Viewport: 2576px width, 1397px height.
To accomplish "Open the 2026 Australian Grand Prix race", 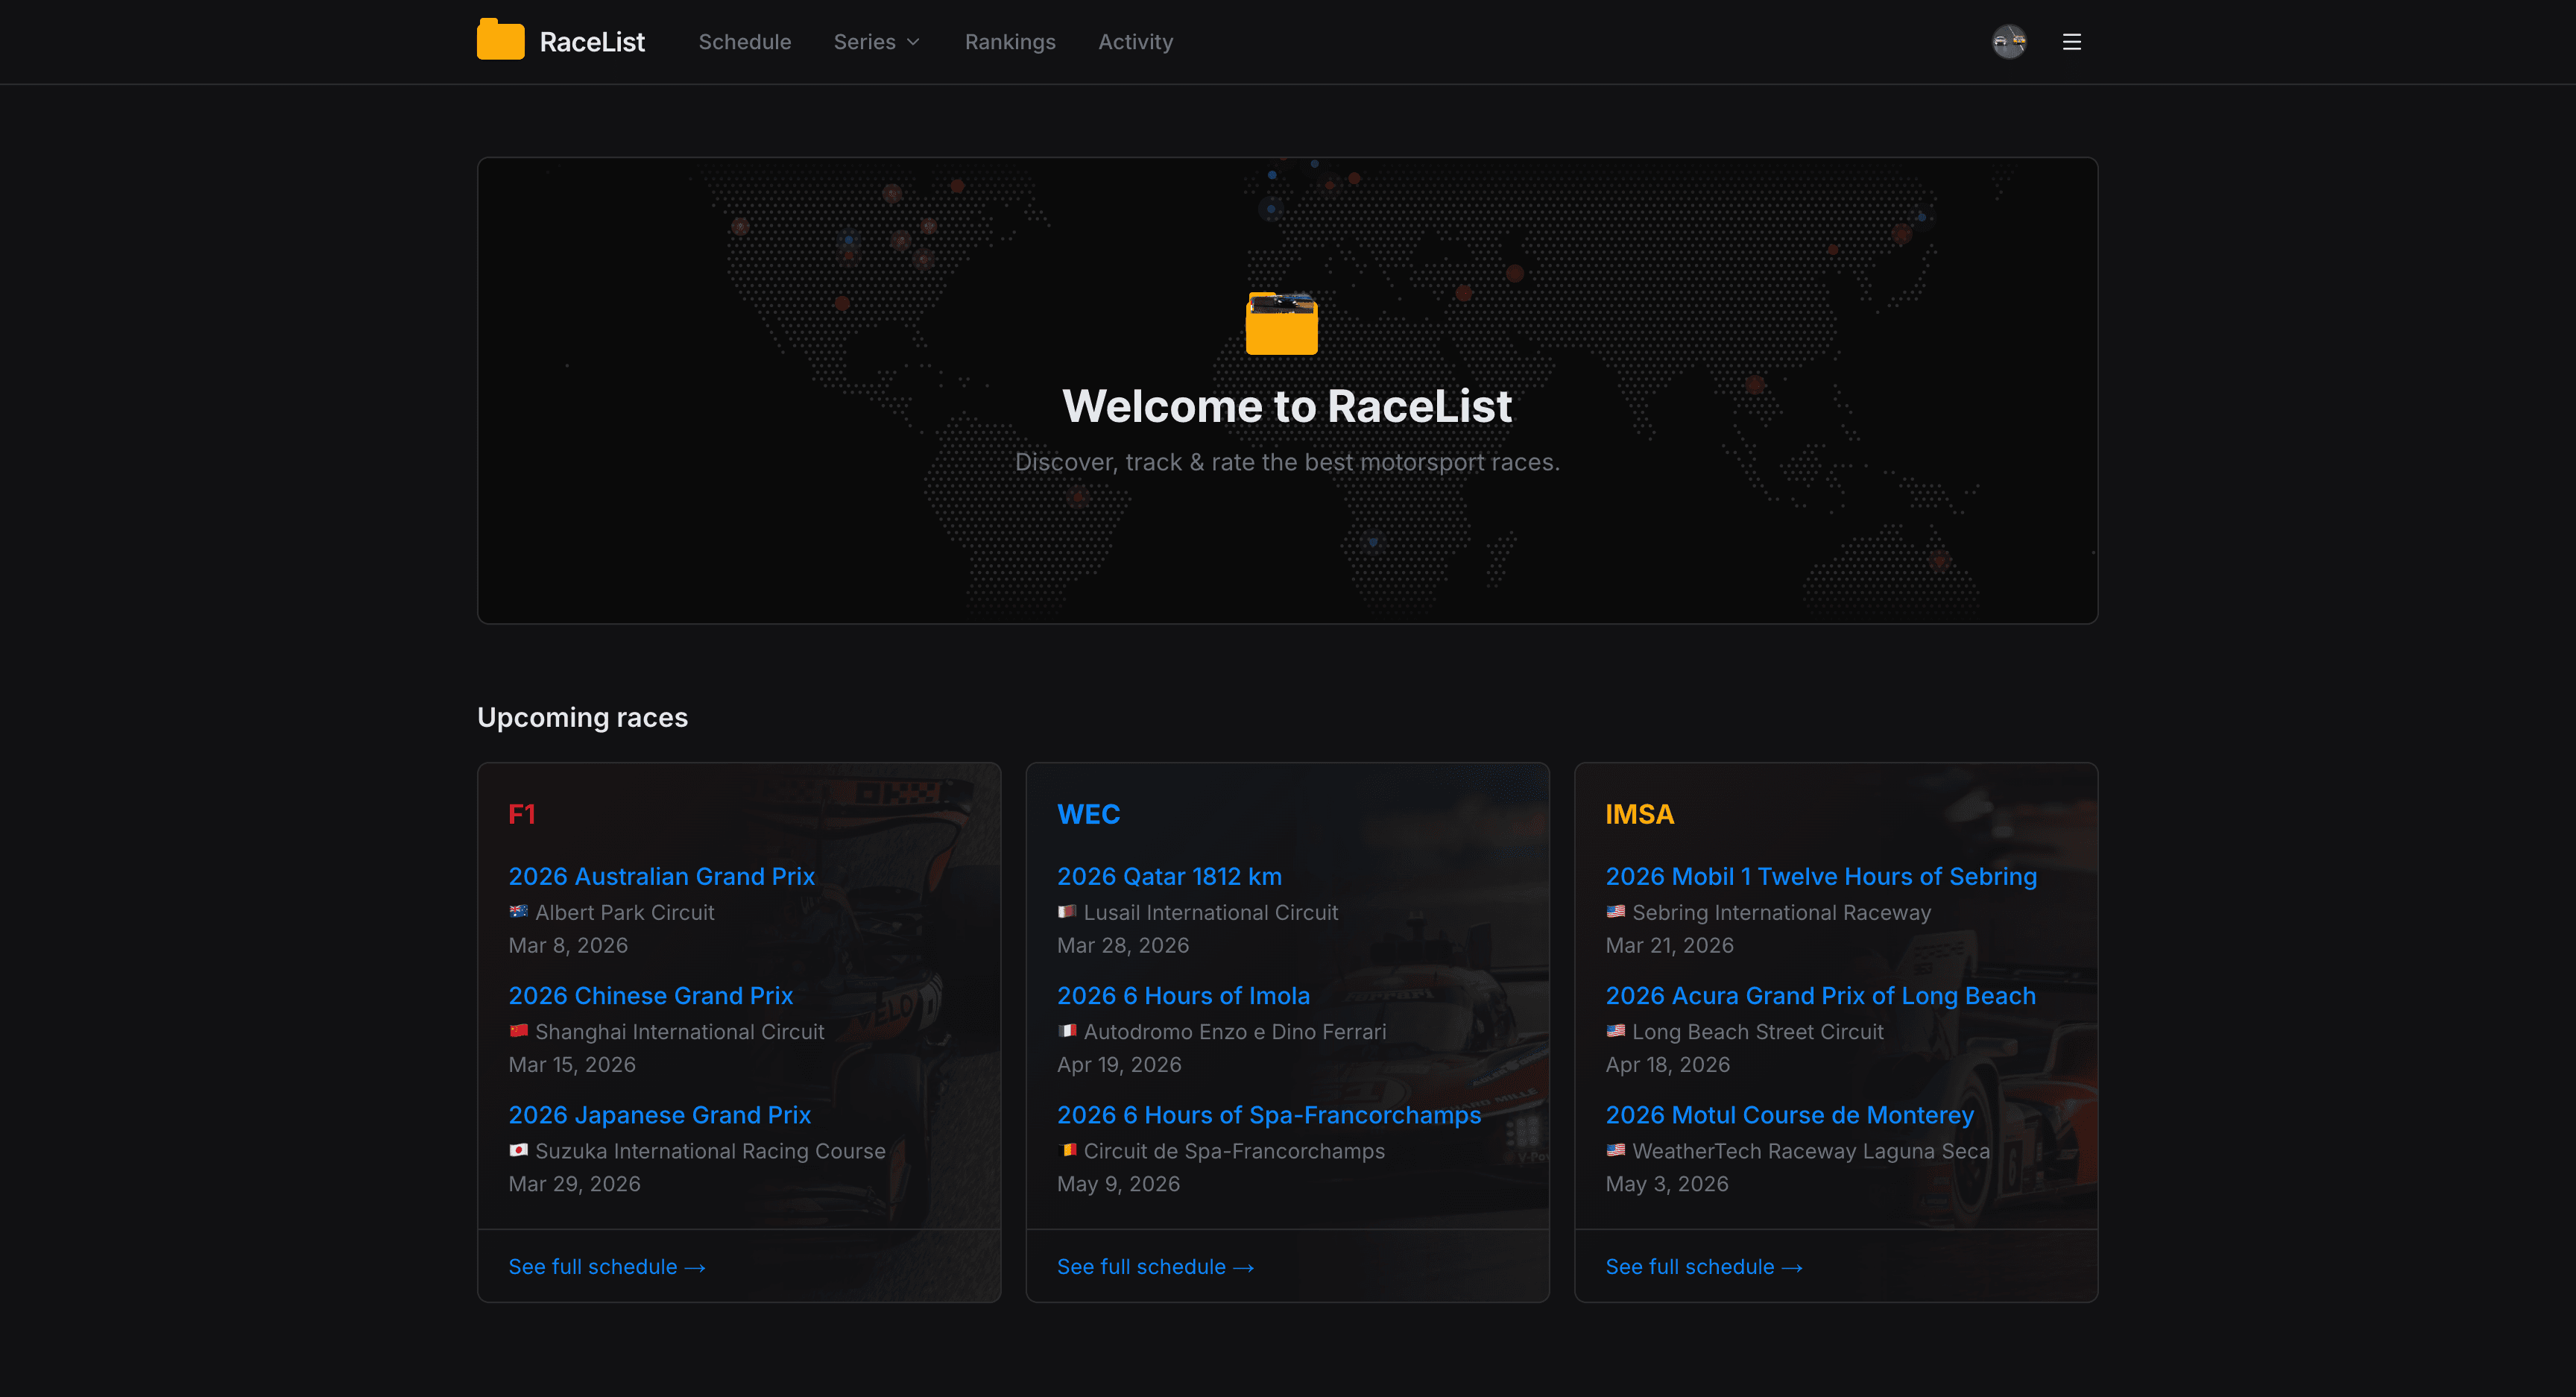I will tap(661, 875).
